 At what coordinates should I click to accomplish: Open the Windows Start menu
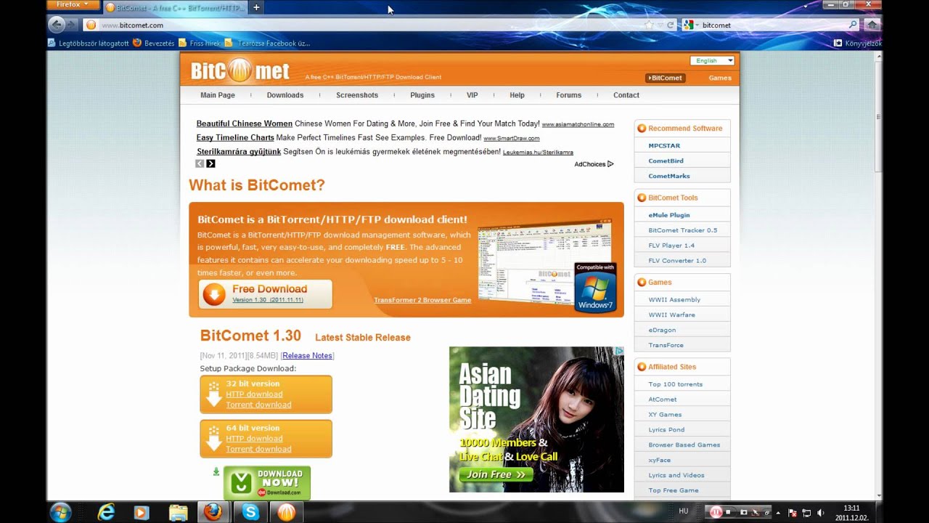coord(61,512)
